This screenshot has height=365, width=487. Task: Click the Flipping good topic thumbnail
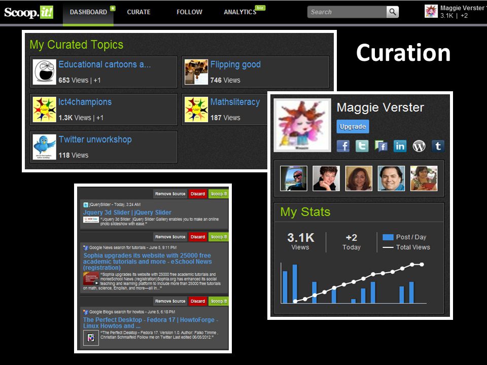196,72
